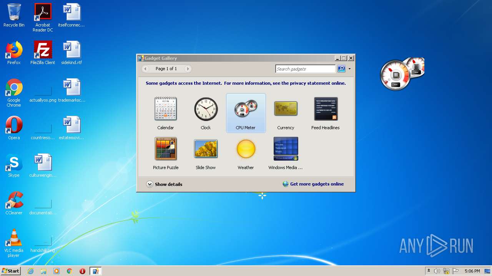Open Chrome from the taskbar
Viewport: 492px width, 276px height.
[x=70, y=271]
